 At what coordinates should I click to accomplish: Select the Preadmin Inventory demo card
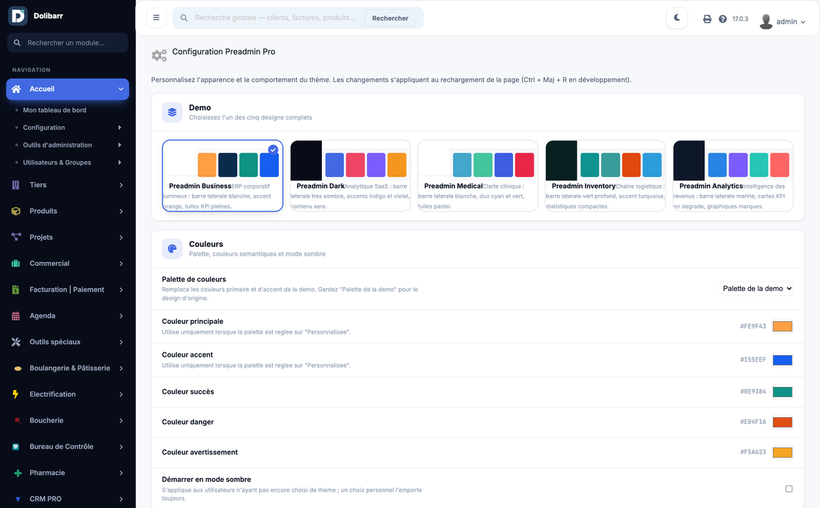click(605, 176)
